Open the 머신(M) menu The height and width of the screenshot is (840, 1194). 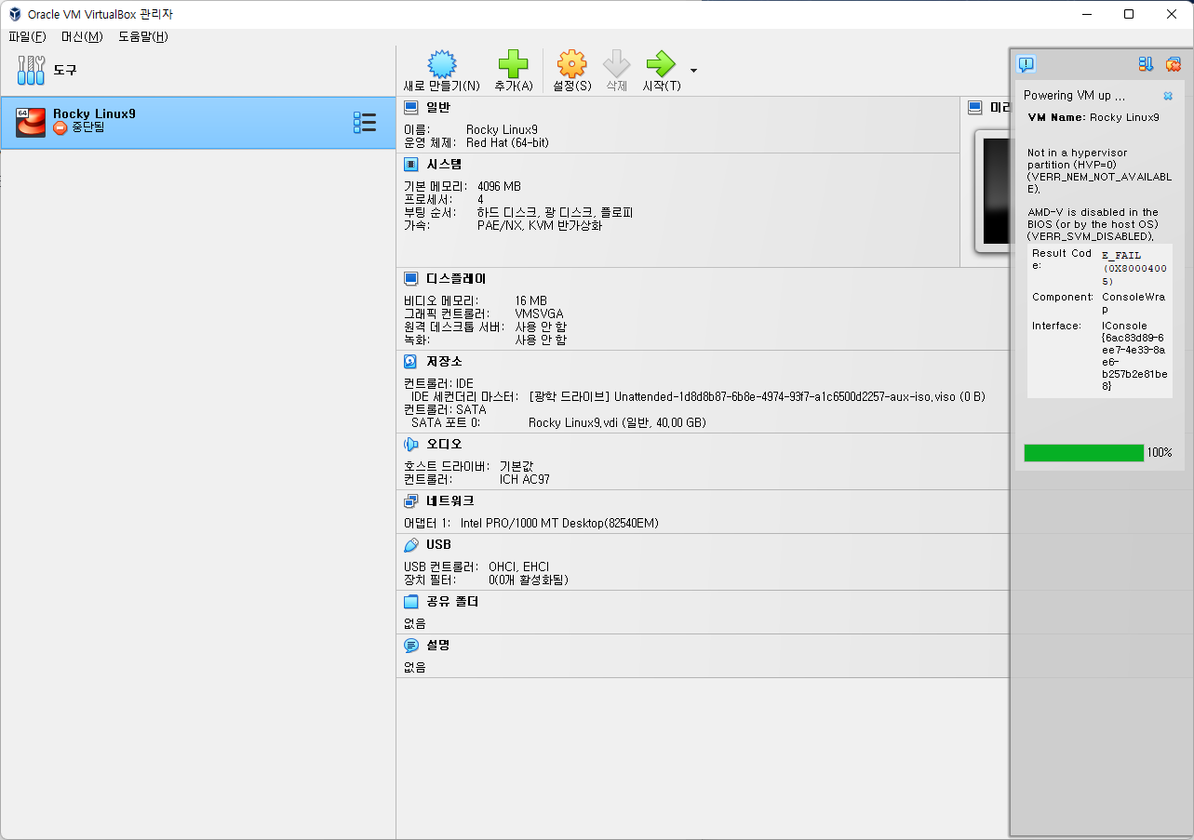click(82, 36)
